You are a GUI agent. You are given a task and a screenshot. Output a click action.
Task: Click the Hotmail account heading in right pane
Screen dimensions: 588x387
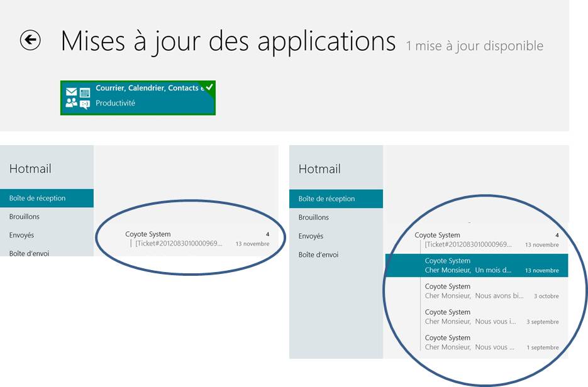319,169
